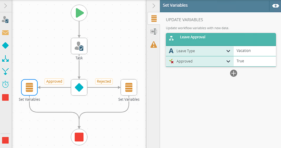Open the Leave Type variable dropdown

tap(228, 51)
